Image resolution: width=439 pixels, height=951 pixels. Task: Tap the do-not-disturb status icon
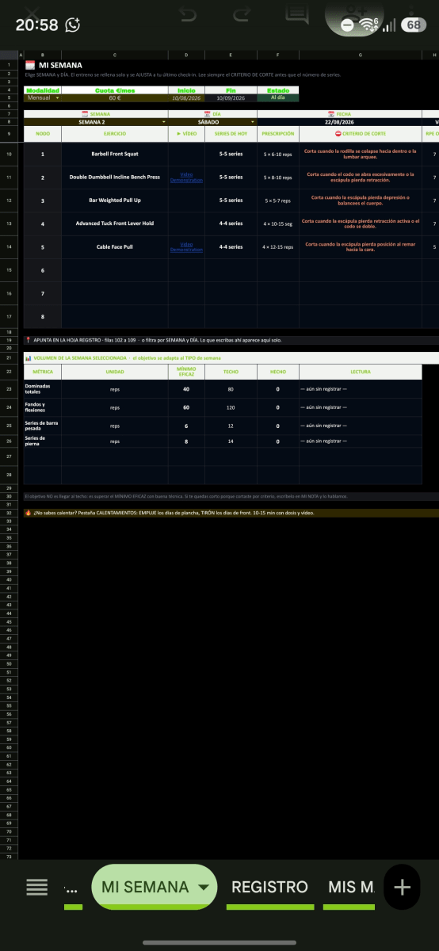(347, 25)
